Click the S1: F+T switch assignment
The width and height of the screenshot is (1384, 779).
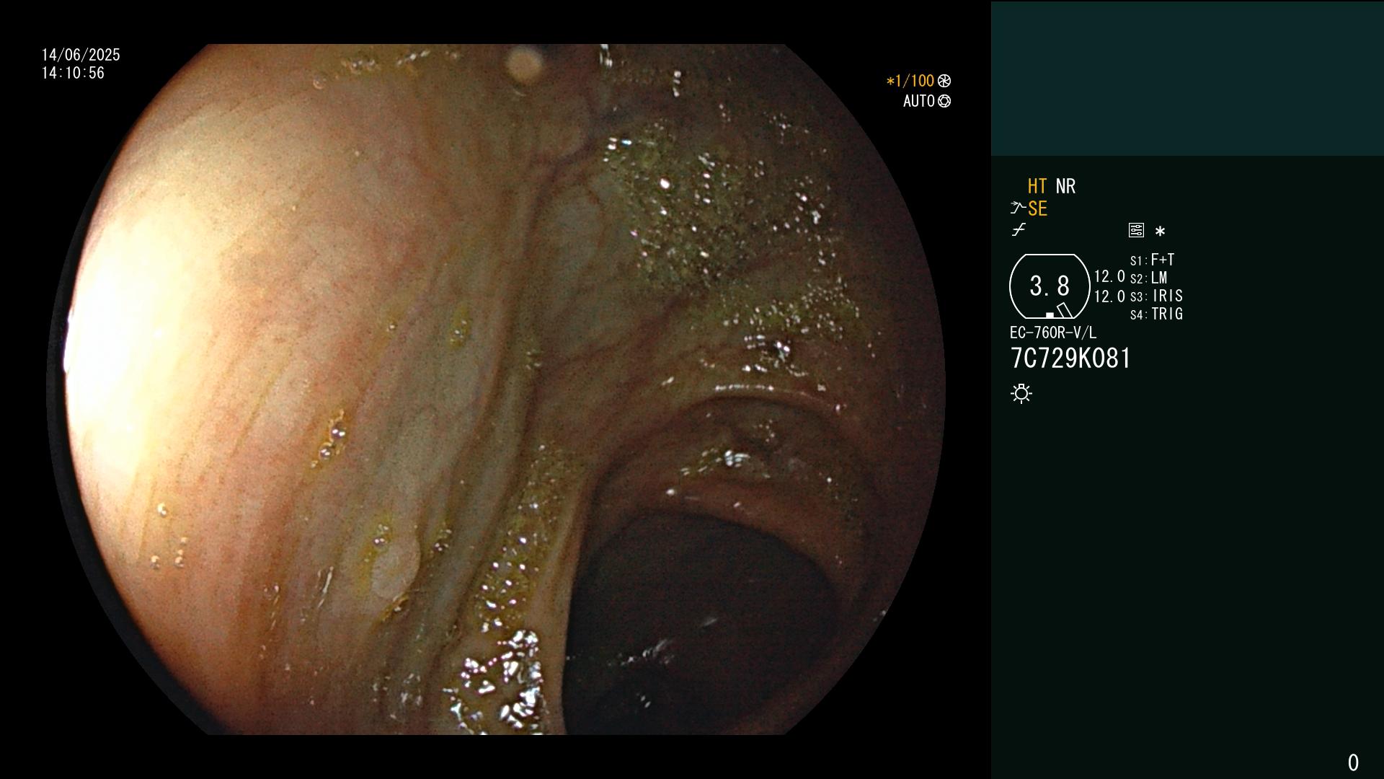pos(1152,260)
